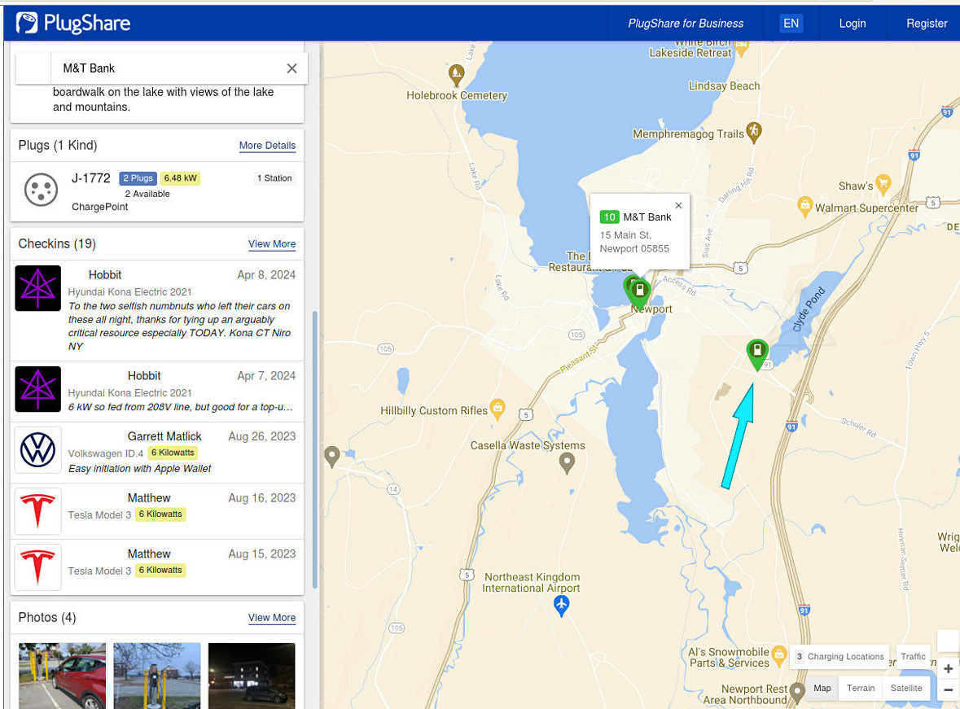Clear the M&T Bank search field

(292, 68)
